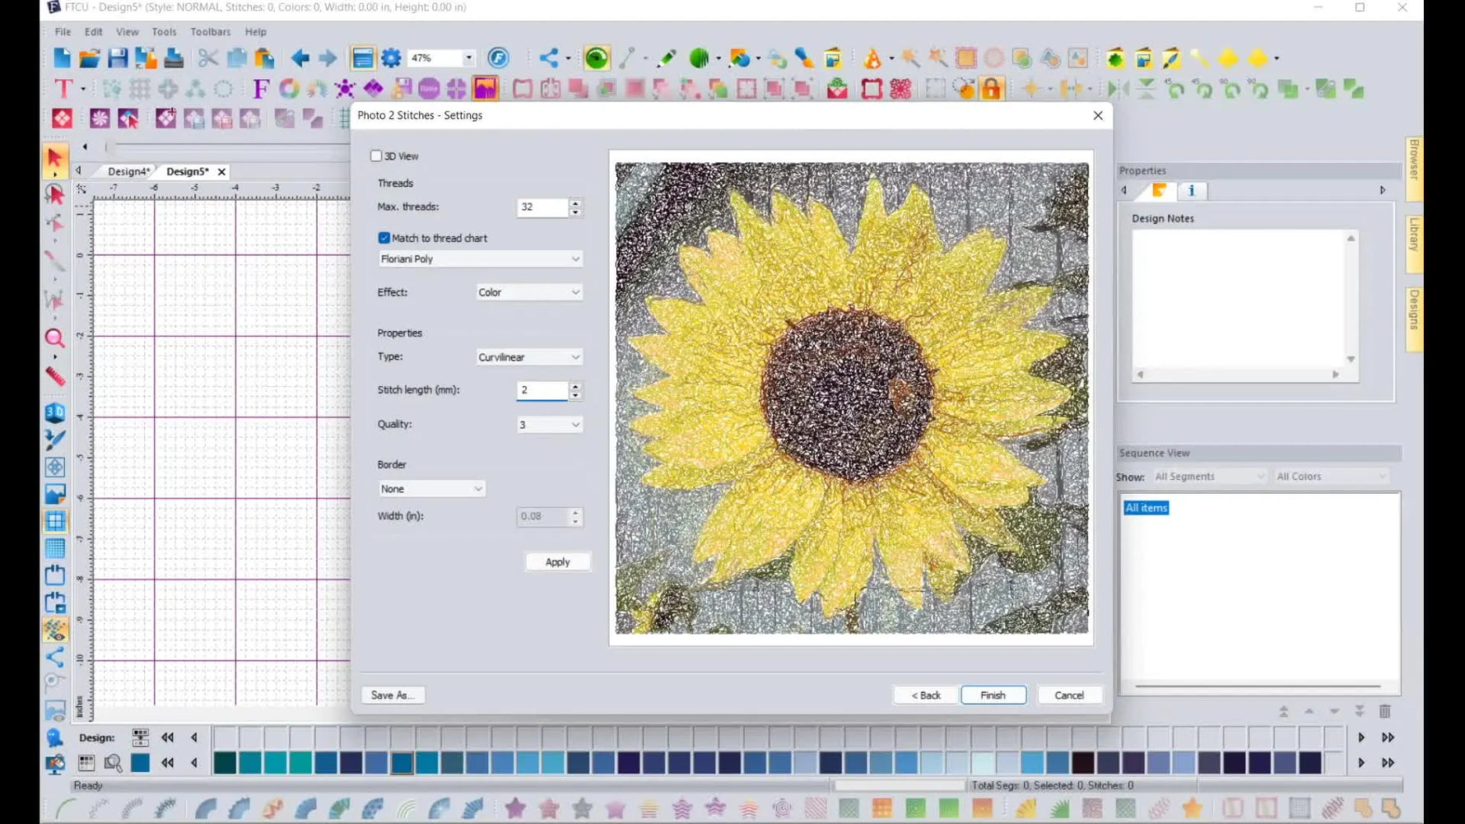Open the Floriani Poly thread chart dropdown

point(480,258)
